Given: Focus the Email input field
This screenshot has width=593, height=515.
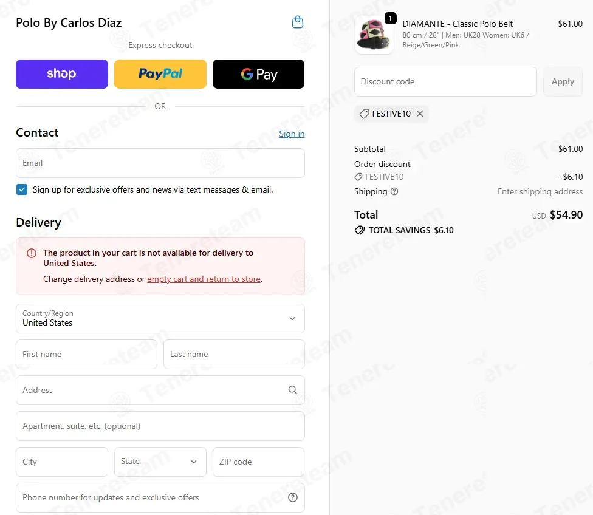Looking at the screenshot, I should click(x=160, y=163).
